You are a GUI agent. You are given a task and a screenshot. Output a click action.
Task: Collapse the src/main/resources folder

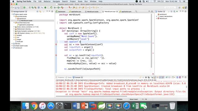14,23
